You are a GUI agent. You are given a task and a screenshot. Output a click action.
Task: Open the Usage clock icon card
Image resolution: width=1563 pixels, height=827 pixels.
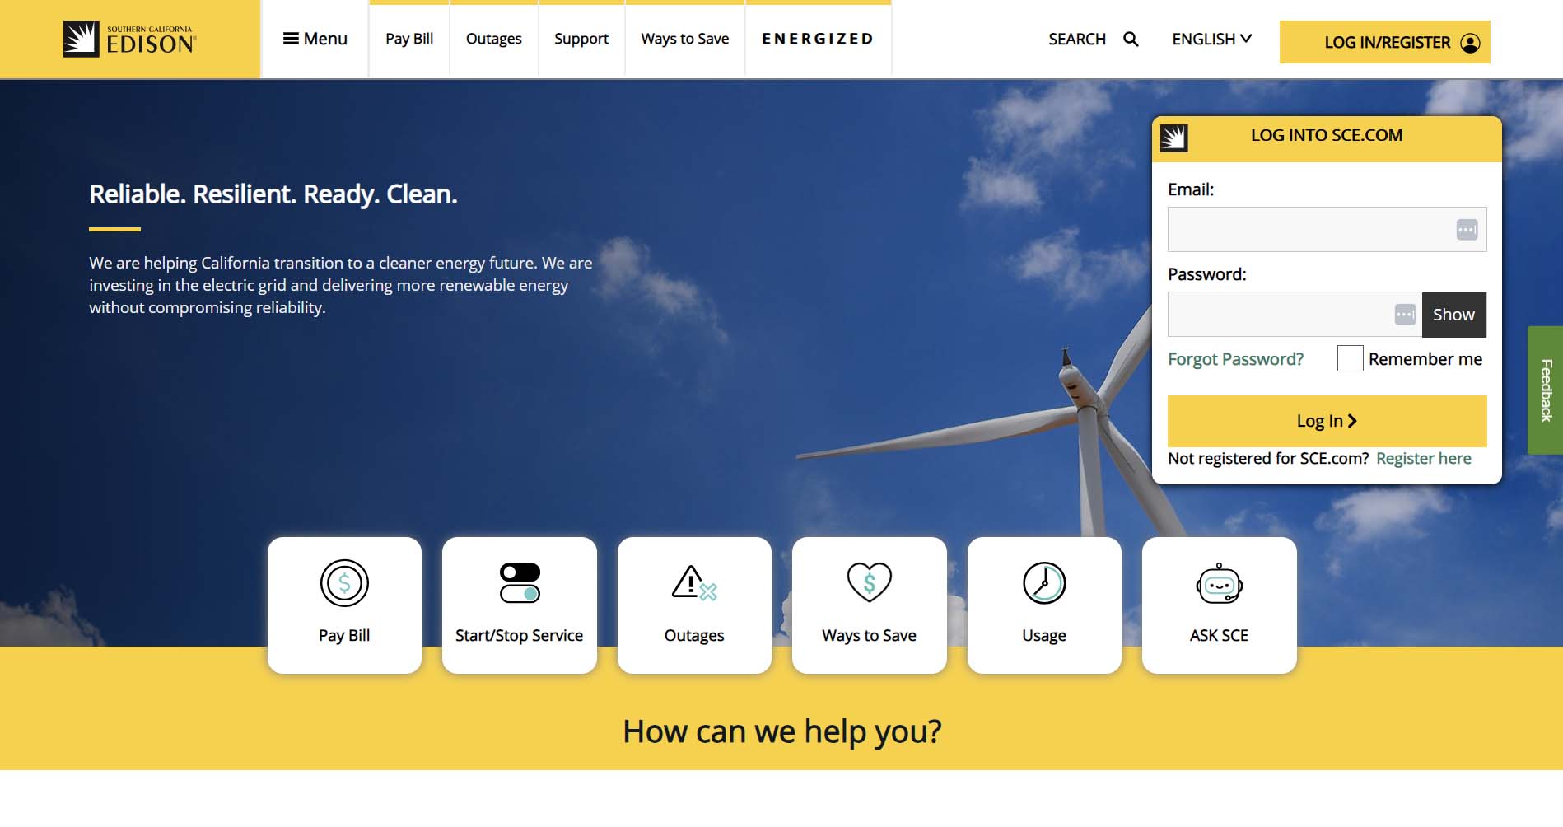coord(1044,605)
